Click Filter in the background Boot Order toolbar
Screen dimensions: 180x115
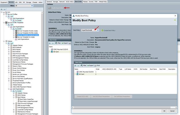[58, 43]
